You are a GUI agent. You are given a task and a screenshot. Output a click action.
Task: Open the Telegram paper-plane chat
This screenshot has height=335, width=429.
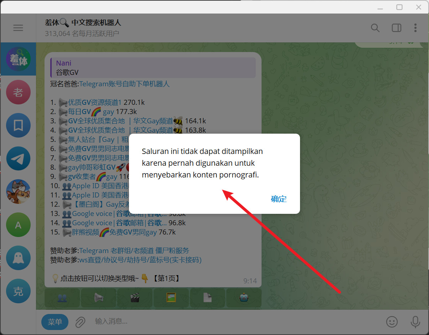pyautogui.click(x=18, y=159)
